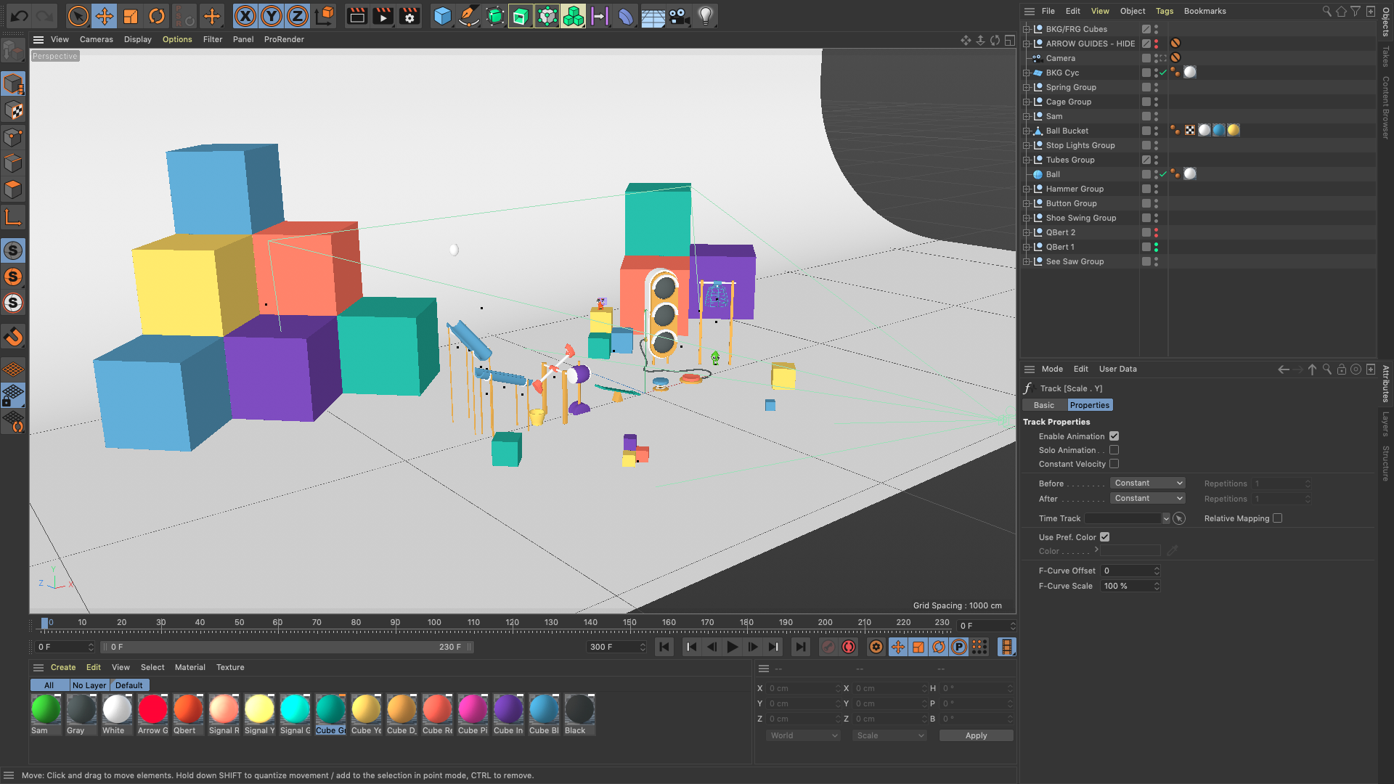Add a Light object
This screenshot has width=1394, height=784.
[x=705, y=15]
